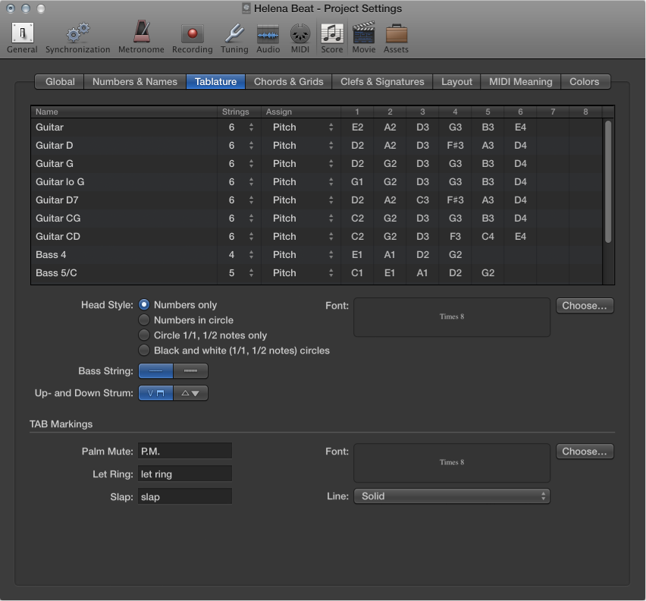
Task: Open the Synchronization settings icon
Action: pos(77,34)
